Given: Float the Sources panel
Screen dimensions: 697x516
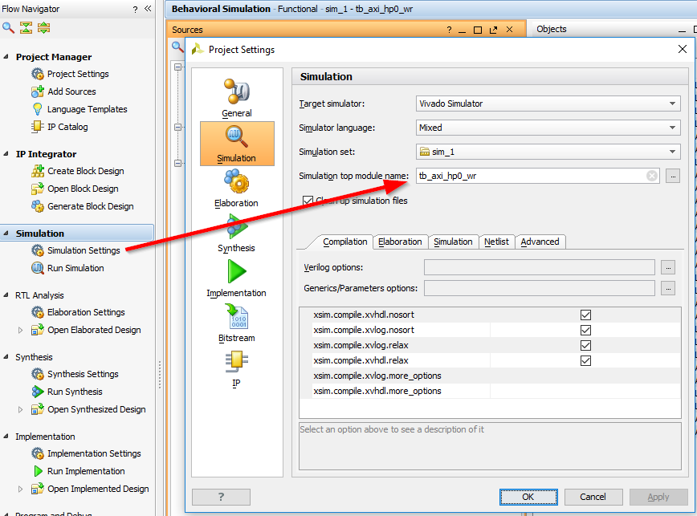Looking at the screenshot, I should coord(493,30).
